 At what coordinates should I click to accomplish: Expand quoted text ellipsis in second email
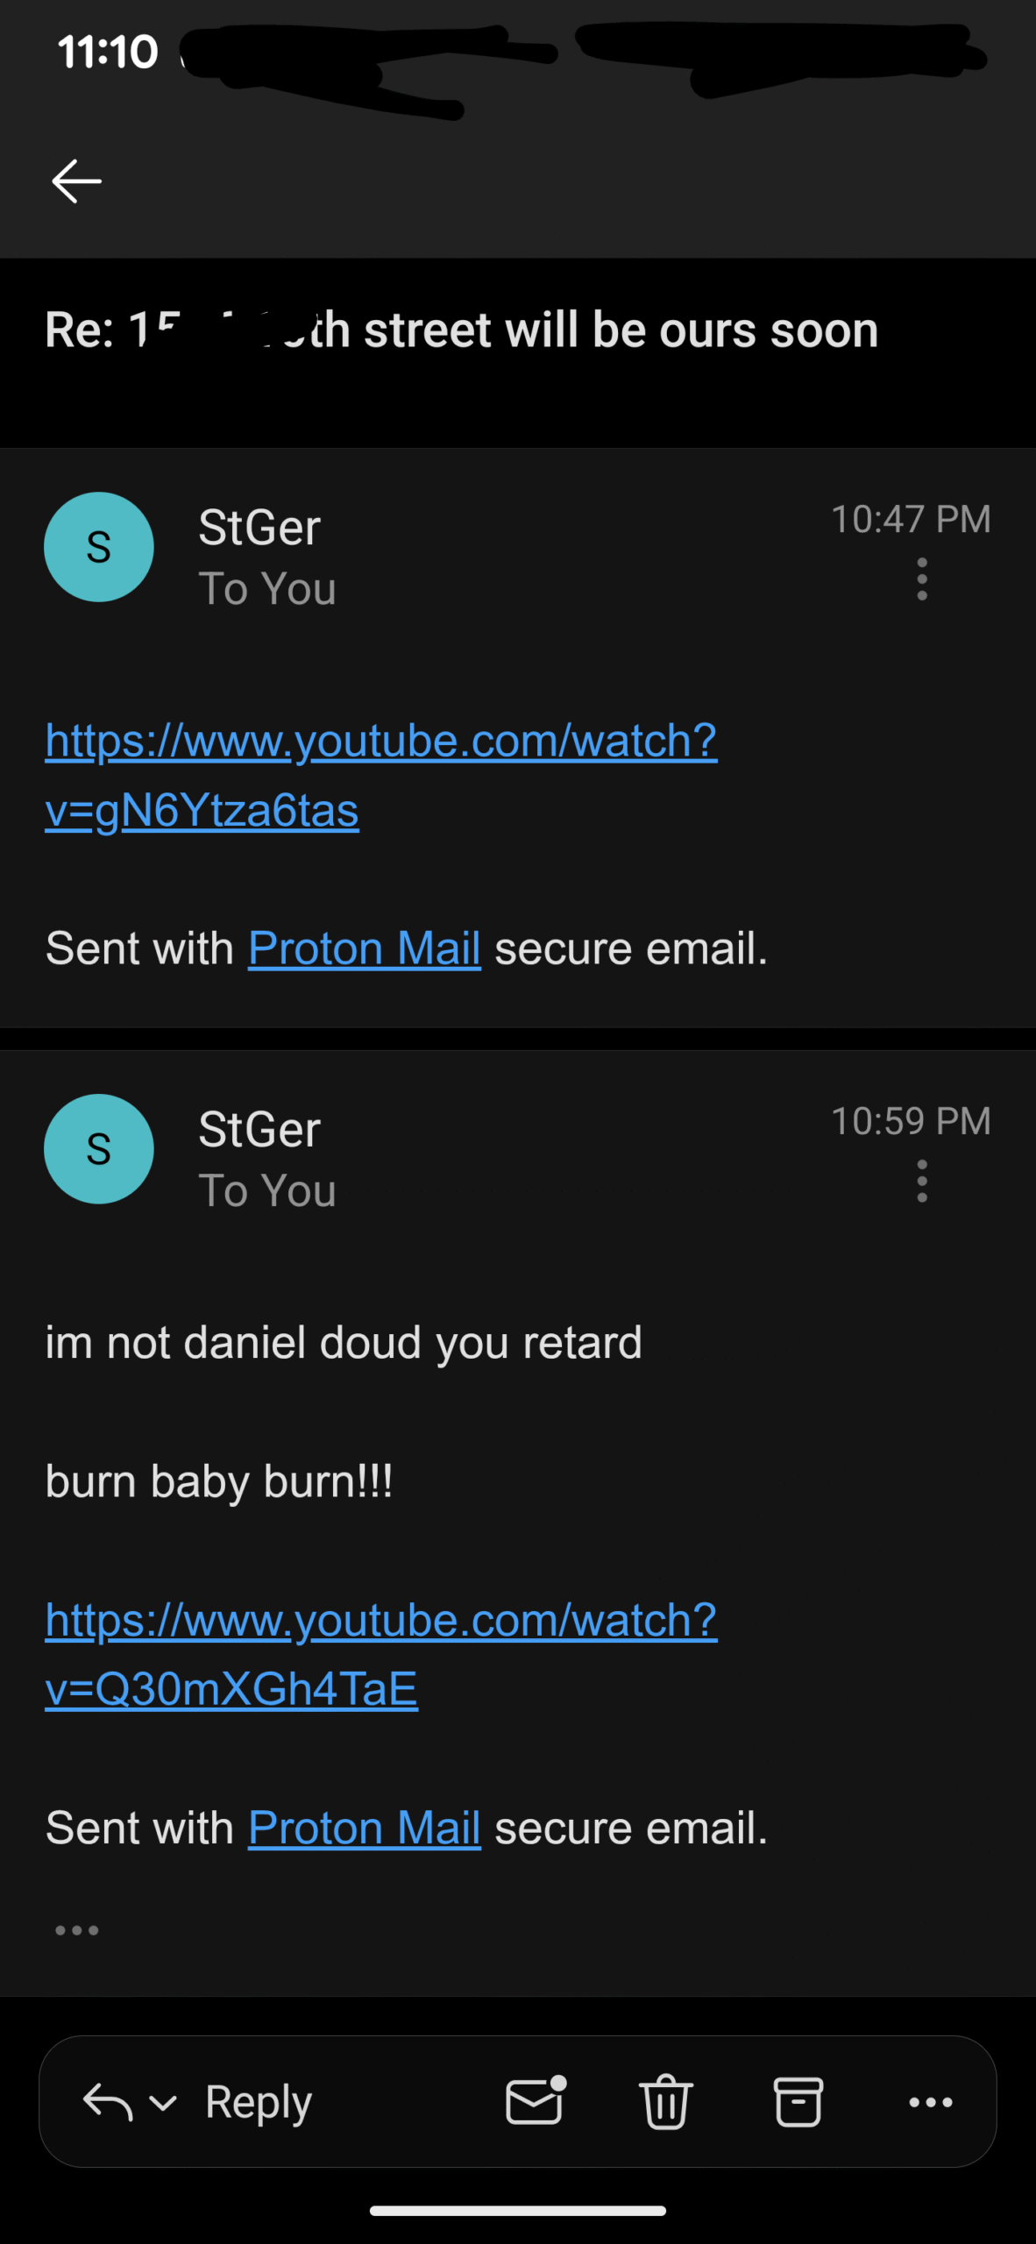pyautogui.click(x=77, y=1930)
